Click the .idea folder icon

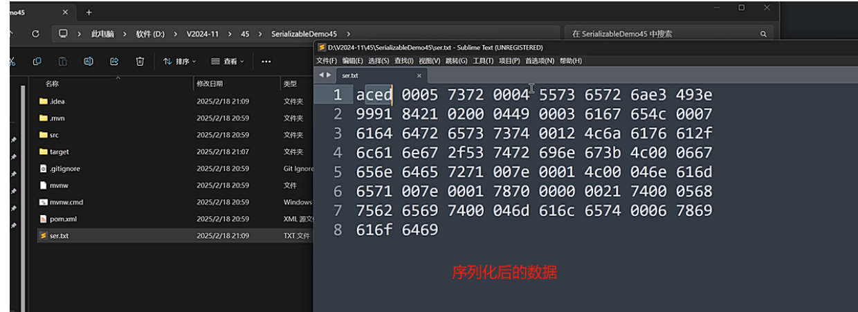[x=44, y=101]
